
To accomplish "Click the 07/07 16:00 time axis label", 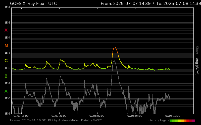I will tap(21, 116).
